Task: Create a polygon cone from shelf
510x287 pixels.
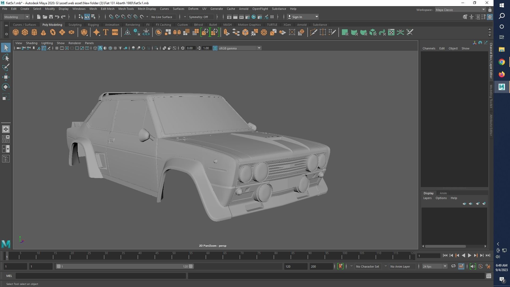Action: (44, 32)
